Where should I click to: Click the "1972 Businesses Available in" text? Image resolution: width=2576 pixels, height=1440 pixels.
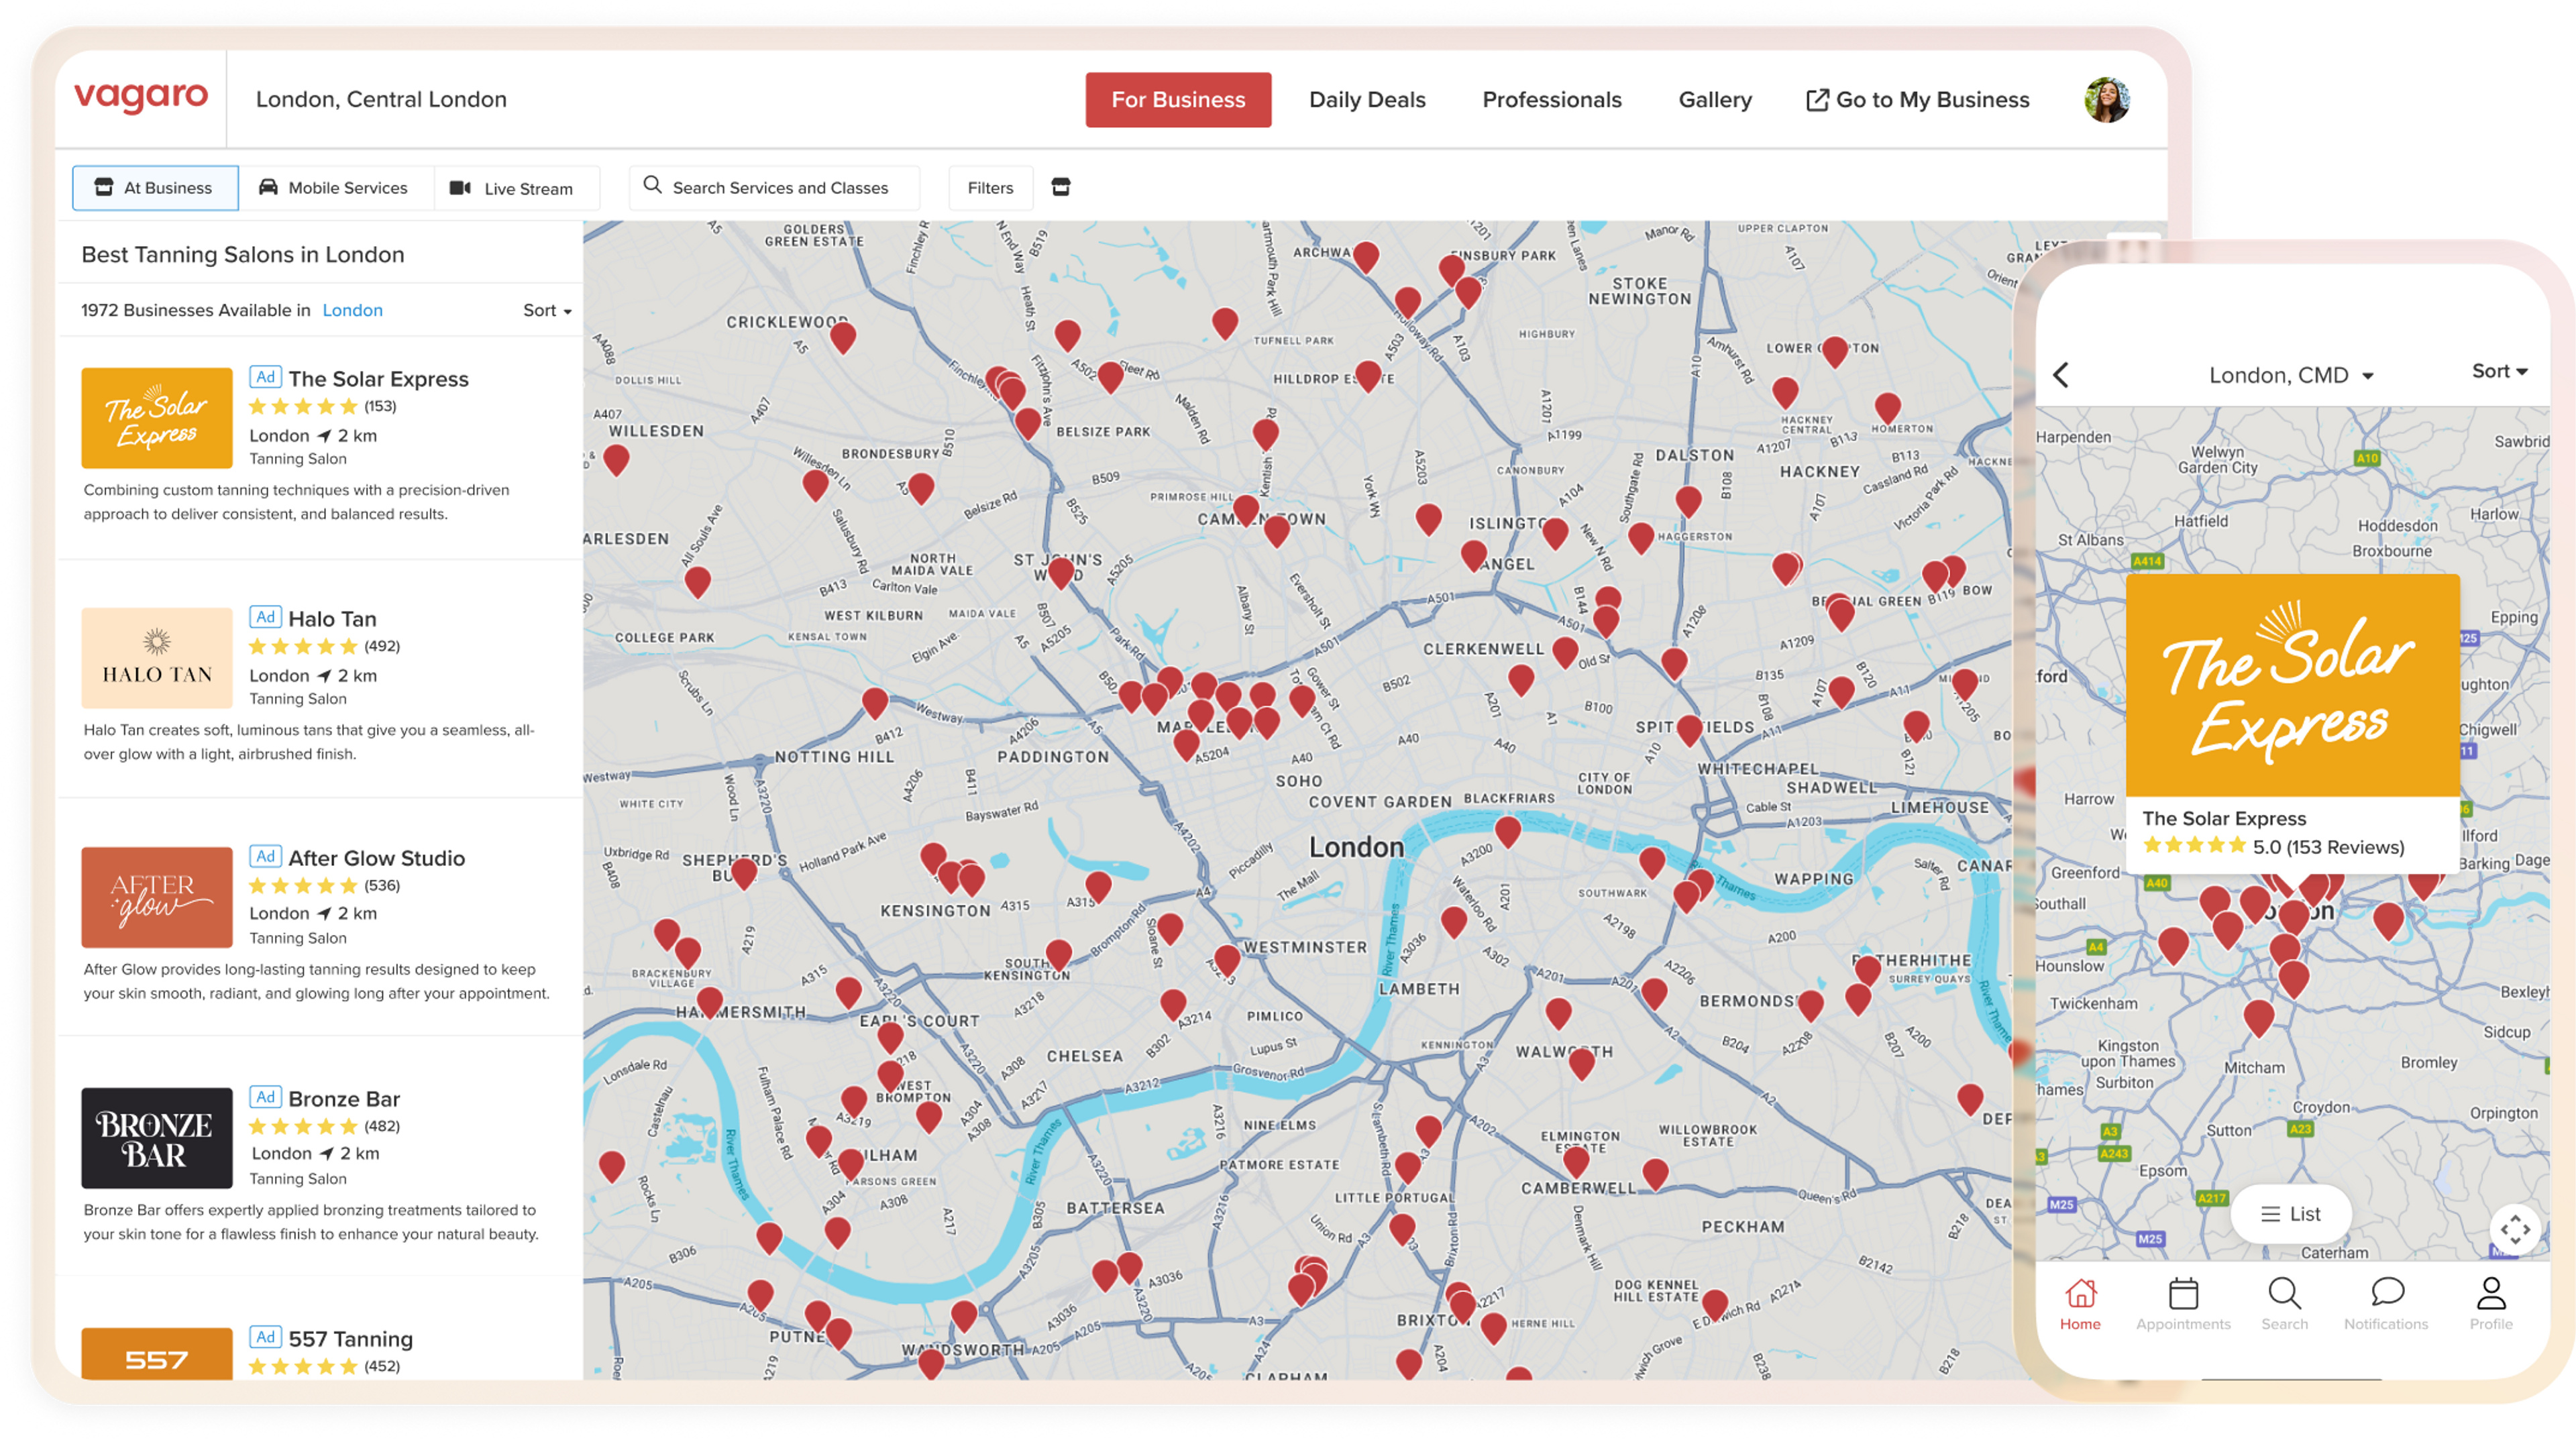pyautogui.click(x=196, y=311)
